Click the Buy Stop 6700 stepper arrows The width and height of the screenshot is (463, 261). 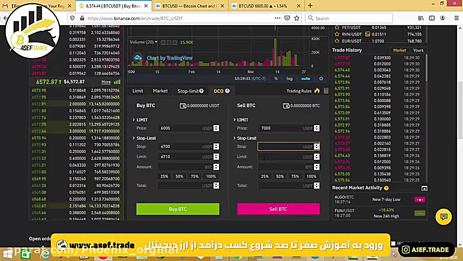pyautogui.click(x=216, y=146)
